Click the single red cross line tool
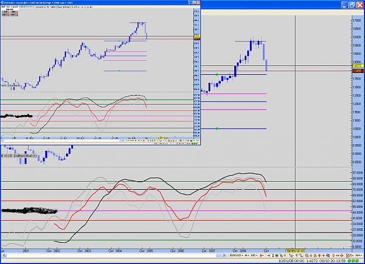Image resolution: width=365 pixels, height=264 pixels. tap(311, 255)
